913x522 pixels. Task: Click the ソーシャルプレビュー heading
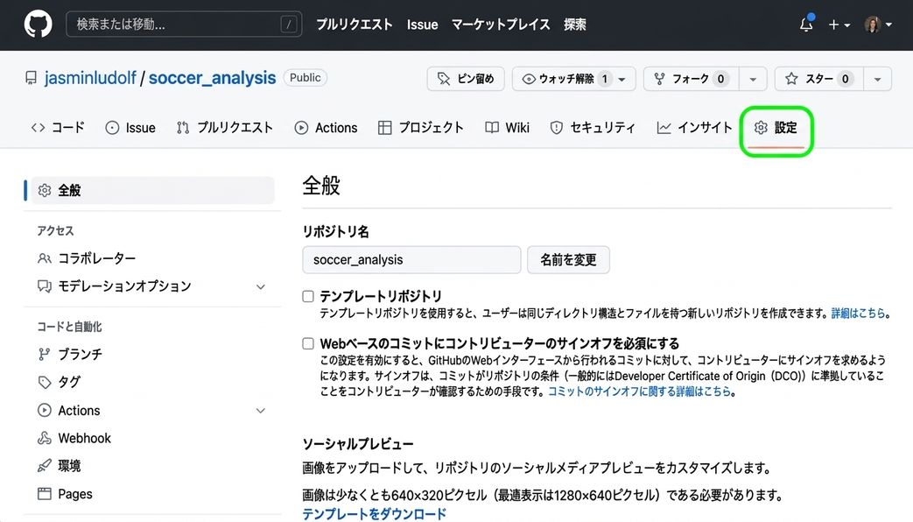tap(357, 444)
